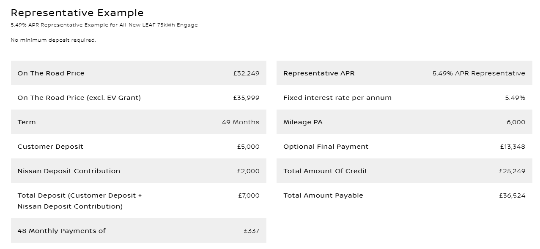
Task: Select the On The Road Price £32,249 value
Action: [x=246, y=73]
